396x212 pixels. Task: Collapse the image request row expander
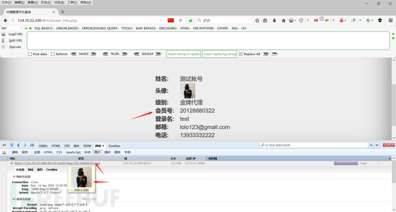point(11,163)
